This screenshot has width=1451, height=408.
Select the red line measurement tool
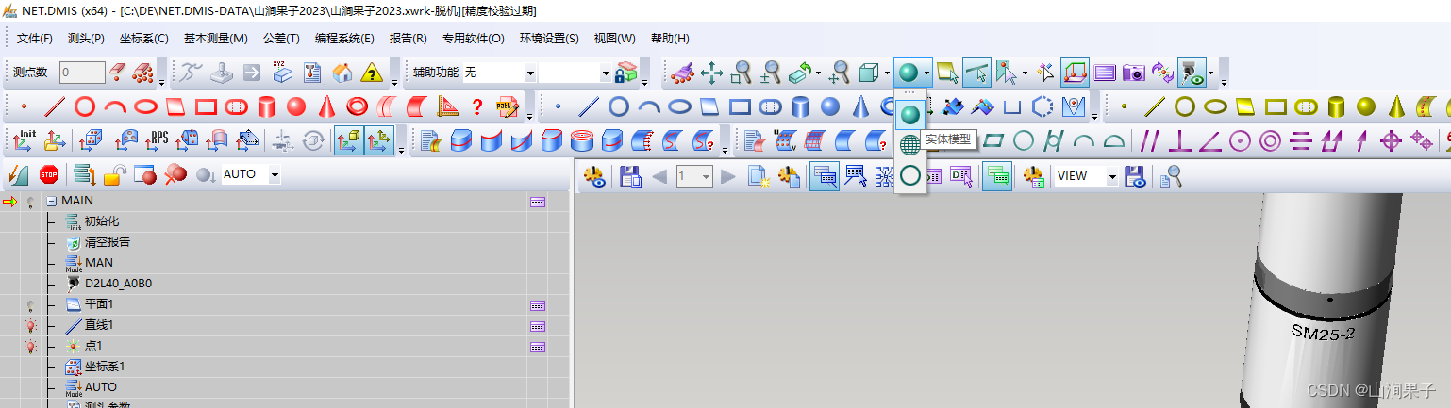pyautogui.click(x=55, y=106)
